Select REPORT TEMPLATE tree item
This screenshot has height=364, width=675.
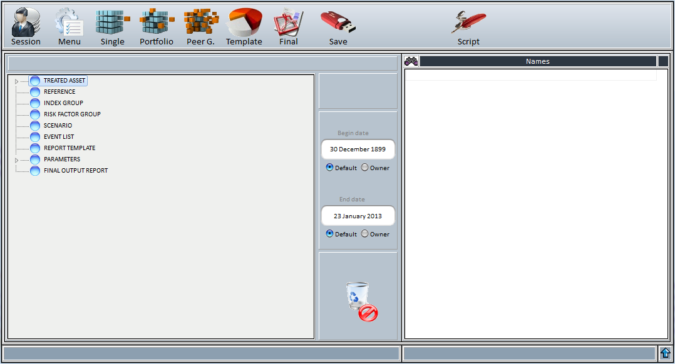pos(70,148)
